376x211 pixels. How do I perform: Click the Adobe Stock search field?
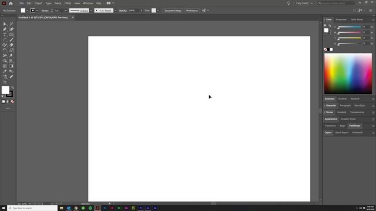click(336, 4)
